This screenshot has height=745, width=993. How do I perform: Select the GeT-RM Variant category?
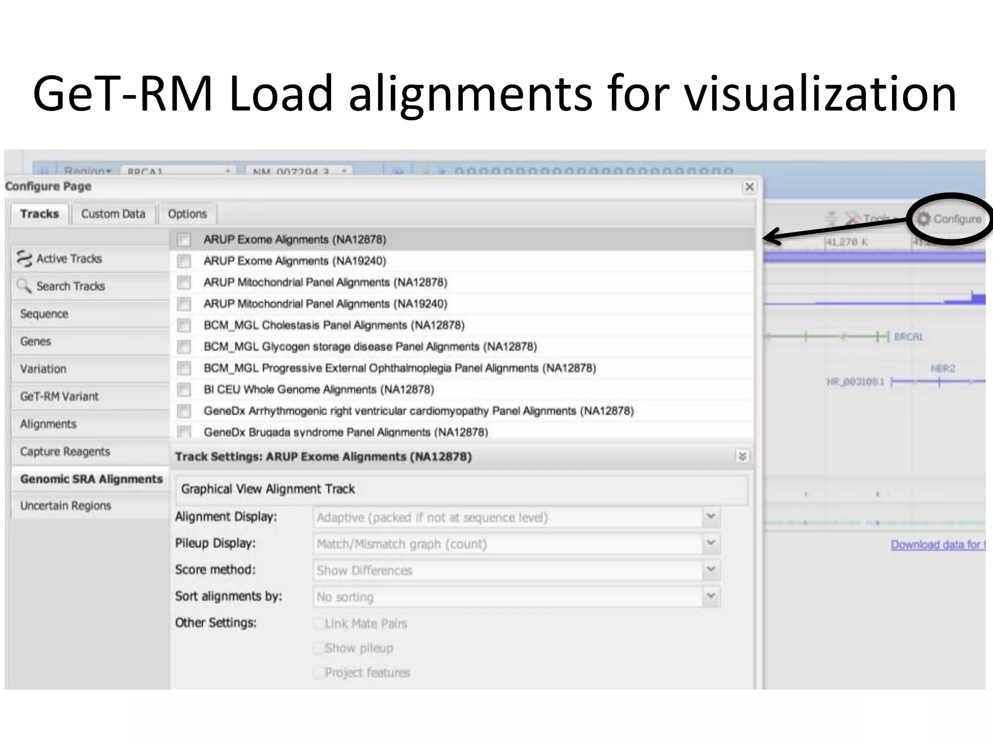click(90, 397)
